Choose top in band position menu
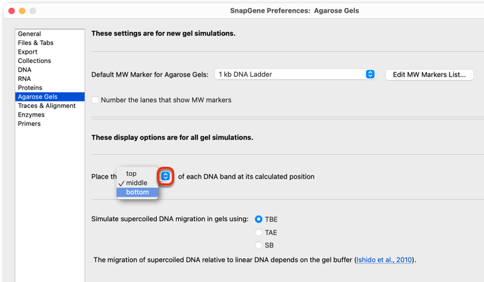This screenshot has height=282, width=484. [137, 173]
